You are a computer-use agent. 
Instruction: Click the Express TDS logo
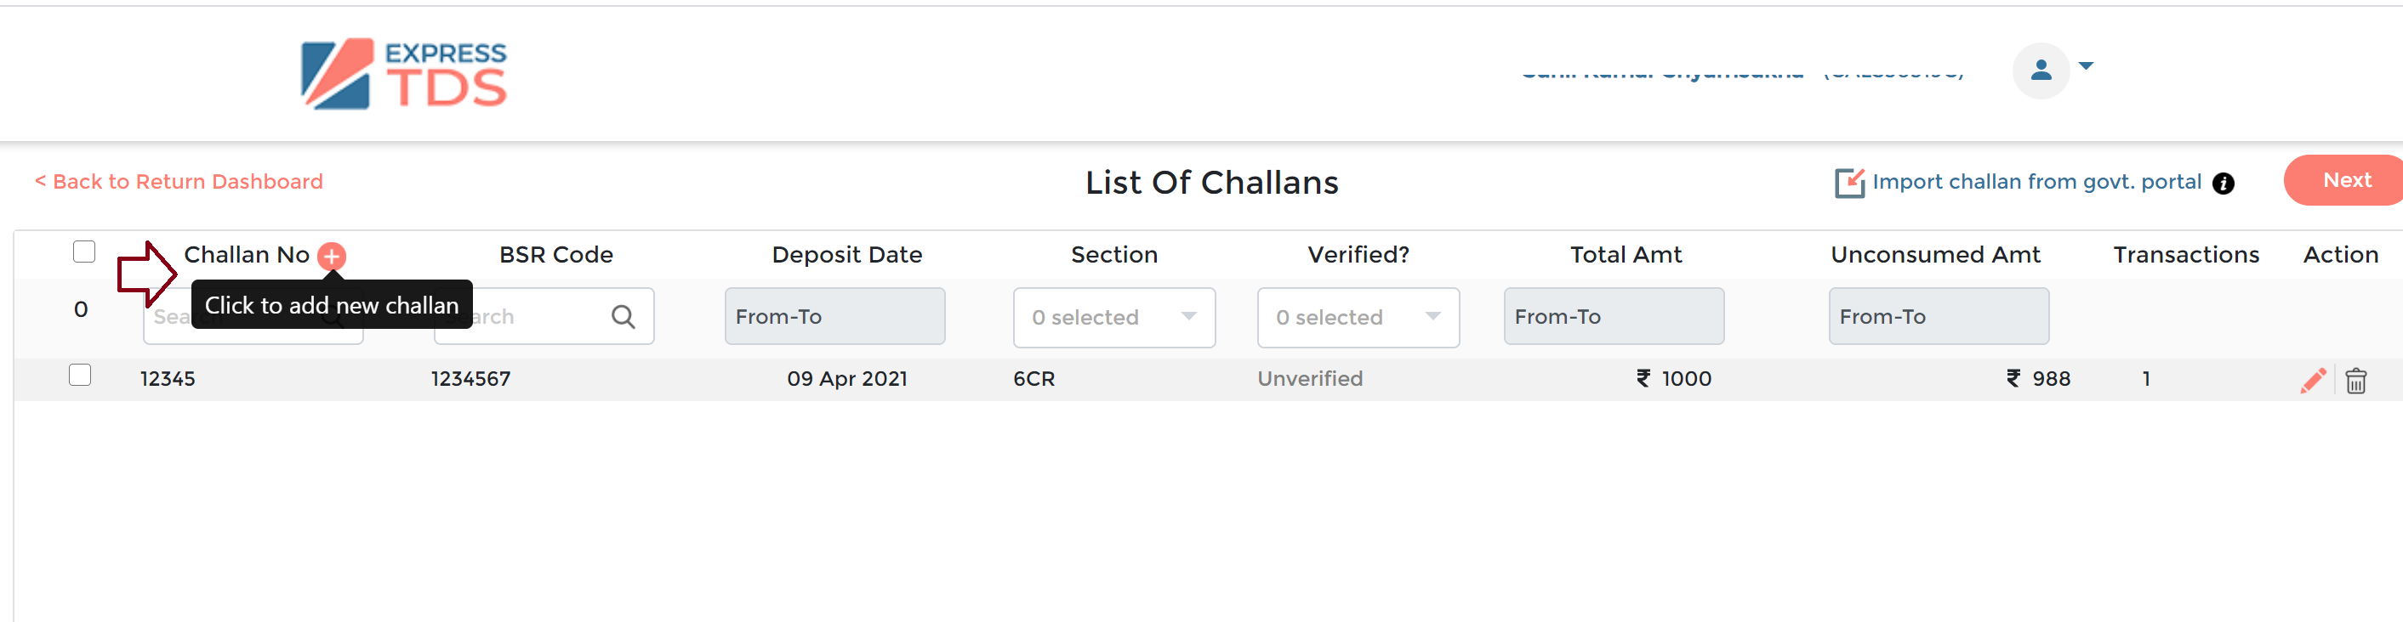pyautogui.click(x=403, y=74)
